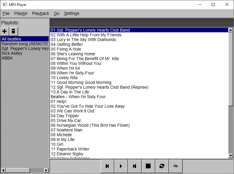Screen dimensions: 234x174
Task: Select the ABBA playlist
Action: click(x=25, y=58)
